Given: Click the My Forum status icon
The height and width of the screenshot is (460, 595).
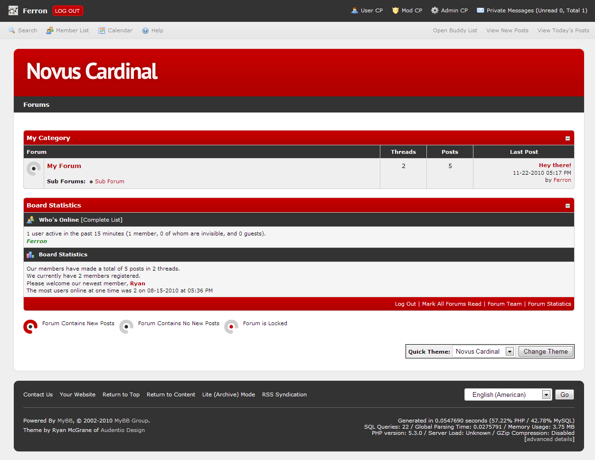Looking at the screenshot, I should (34, 169).
